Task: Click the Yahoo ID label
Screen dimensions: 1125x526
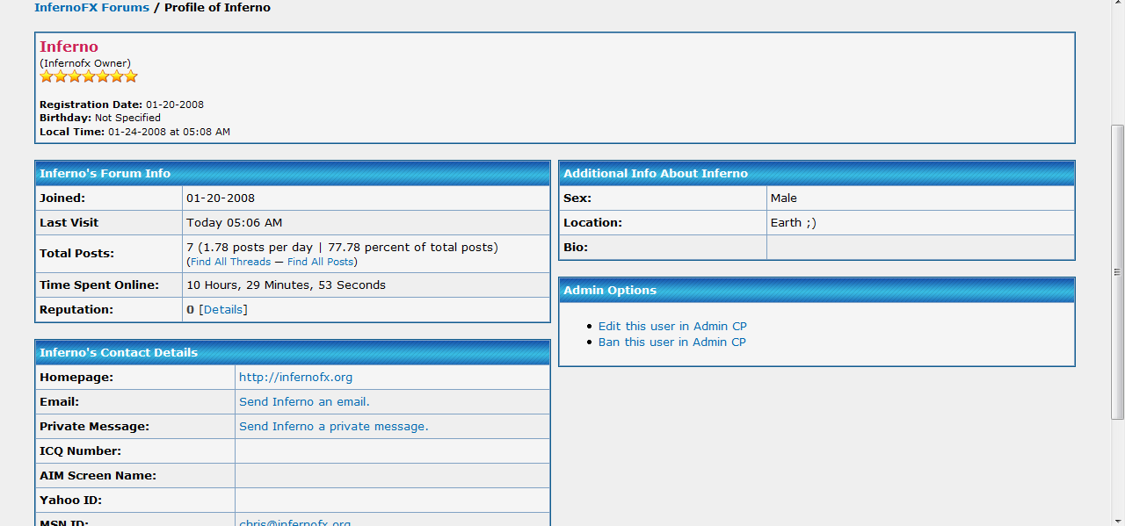Action: (71, 501)
